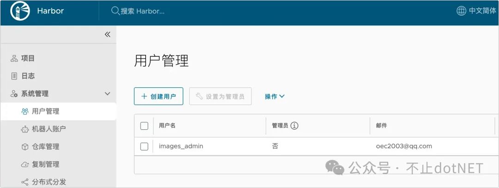The width and height of the screenshot is (499, 188).
Task: Collapse the sidebar with double-chevron
Action: click(x=107, y=34)
